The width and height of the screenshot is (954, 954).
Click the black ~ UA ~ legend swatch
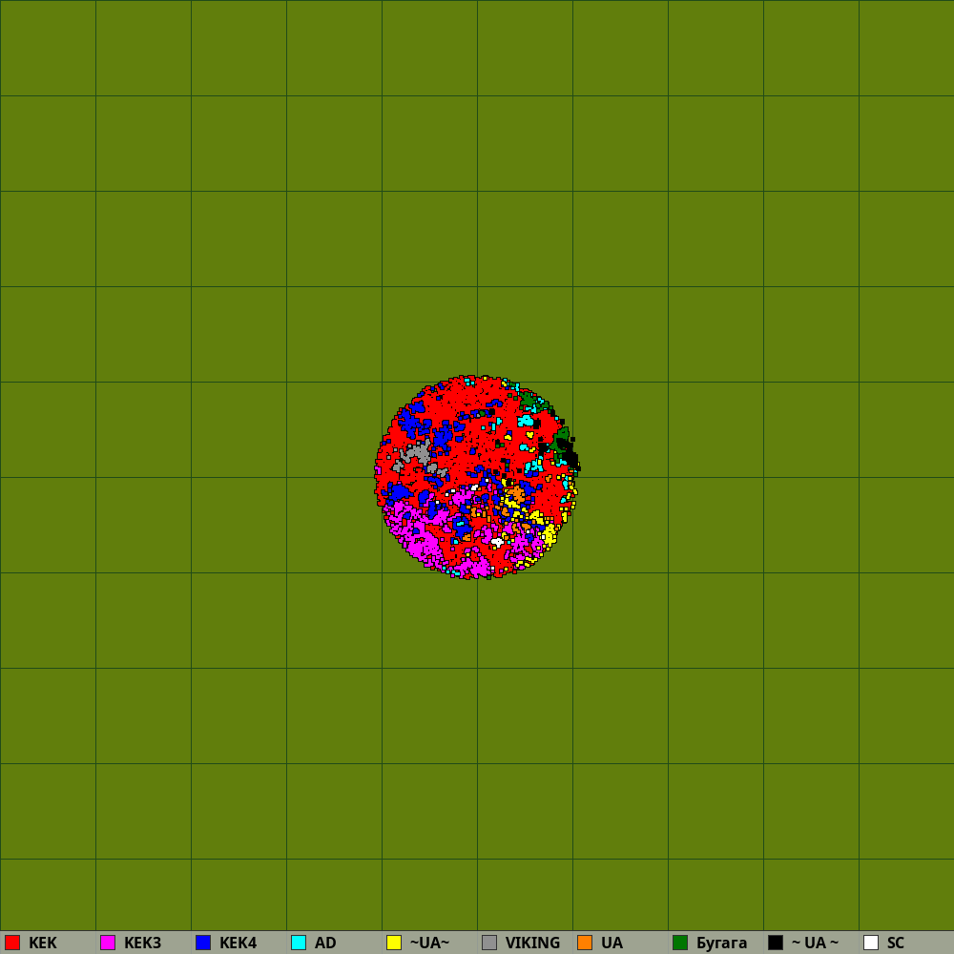[776, 943]
